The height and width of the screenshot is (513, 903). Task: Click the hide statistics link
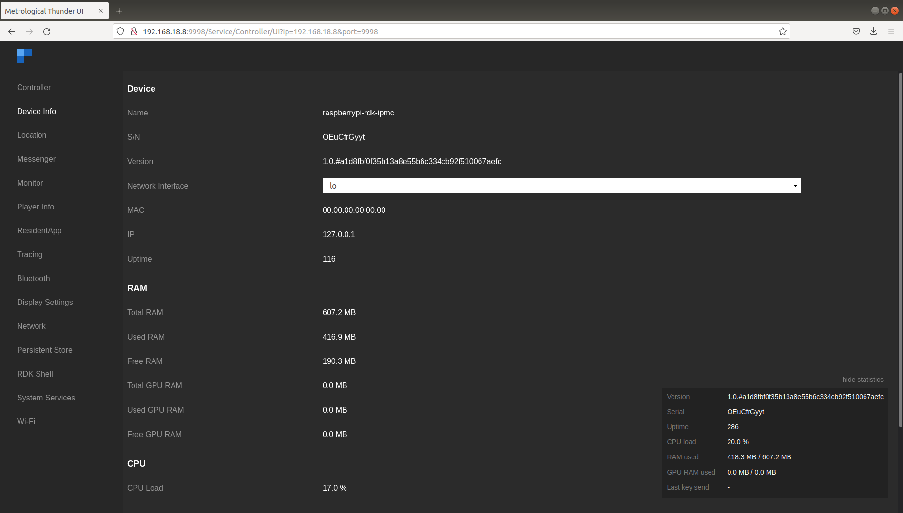(x=863, y=380)
